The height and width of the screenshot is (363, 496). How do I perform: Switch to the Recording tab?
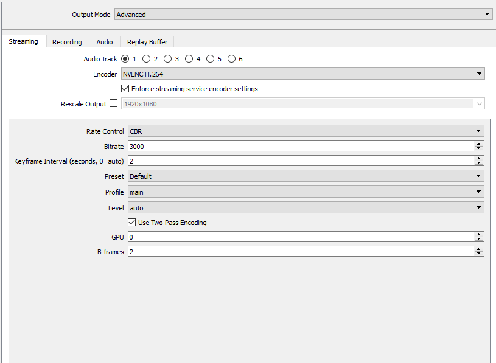(x=67, y=42)
